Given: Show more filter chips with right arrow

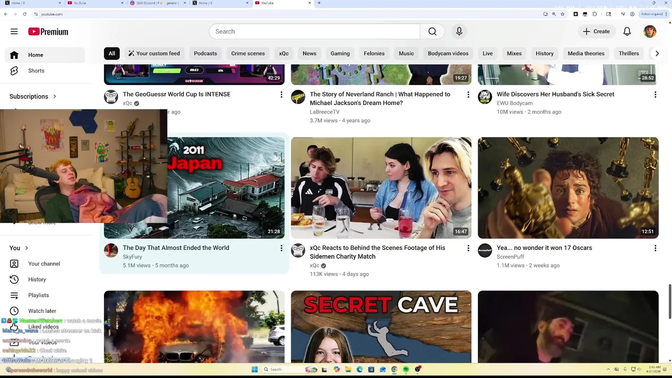Looking at the screenshot, I should click(657, 54).
